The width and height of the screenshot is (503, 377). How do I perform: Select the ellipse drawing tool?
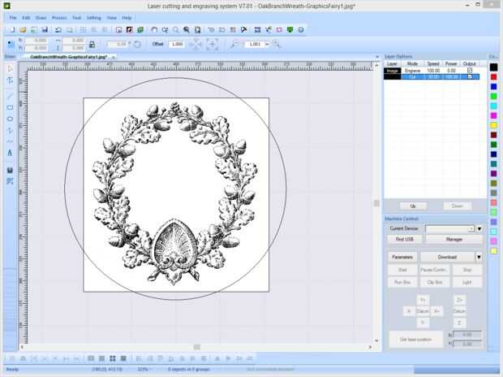pyautogui.click(x=10, y=119)
